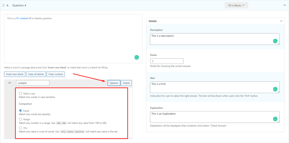Click Grammarly icon in the Description field
Screen dimensions: 289x143
point(275,41)
